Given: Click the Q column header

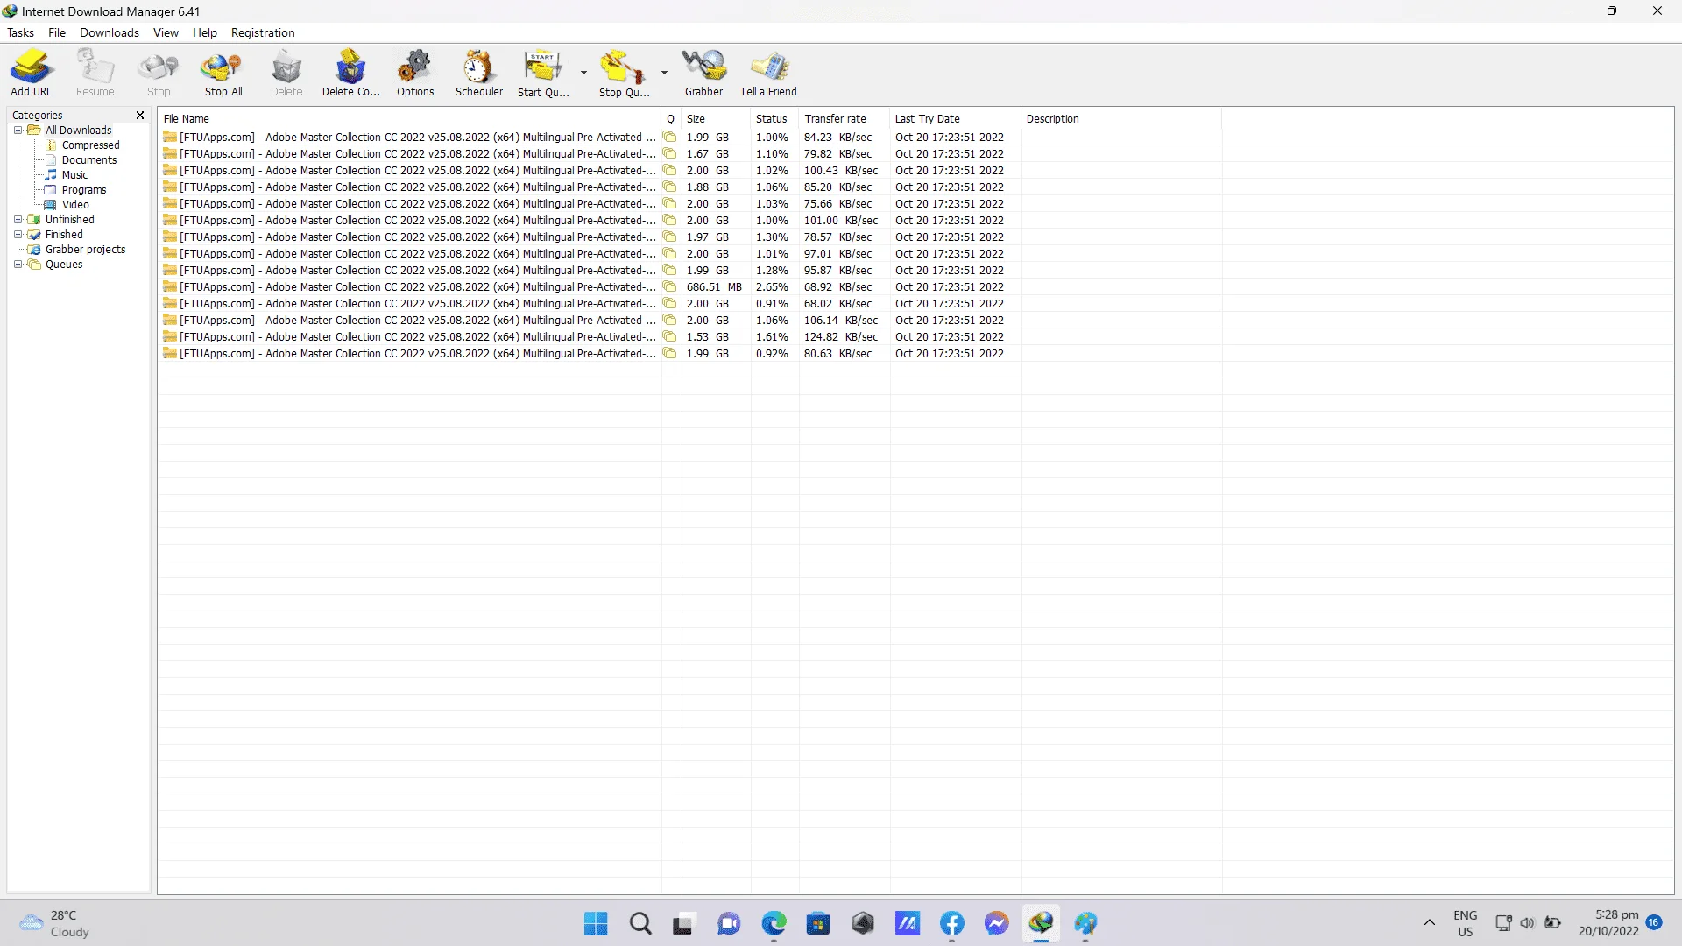Looking at the screenshot, I should pyautogui.click(x=671, y=118).
